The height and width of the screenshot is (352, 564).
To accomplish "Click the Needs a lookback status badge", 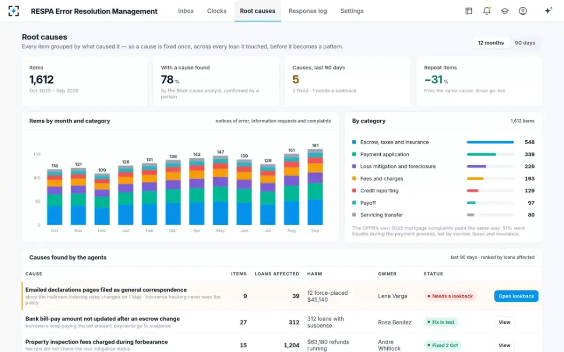I will pos(449,296).
